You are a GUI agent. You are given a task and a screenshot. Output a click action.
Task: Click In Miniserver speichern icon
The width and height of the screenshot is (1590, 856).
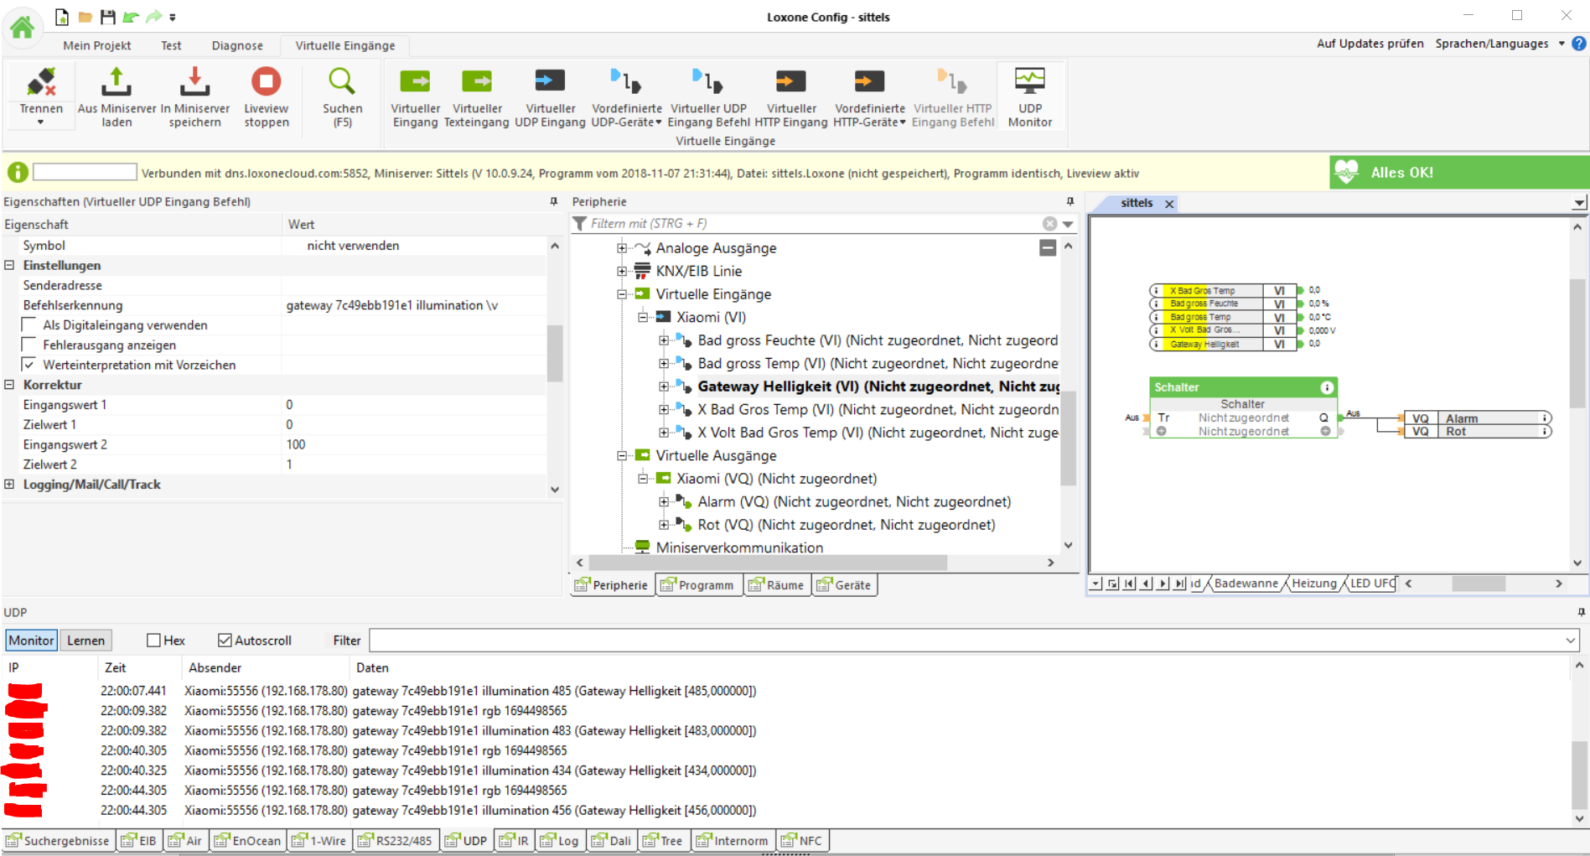[194, 82]
